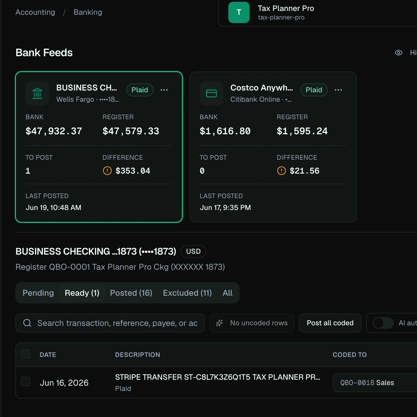Click the eye icon next to Hi
Viewport: 417px width, 417px height.
click(x=399, y=53)
